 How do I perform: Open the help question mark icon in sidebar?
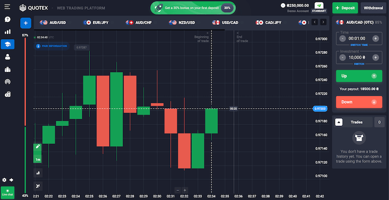[7, 19]
